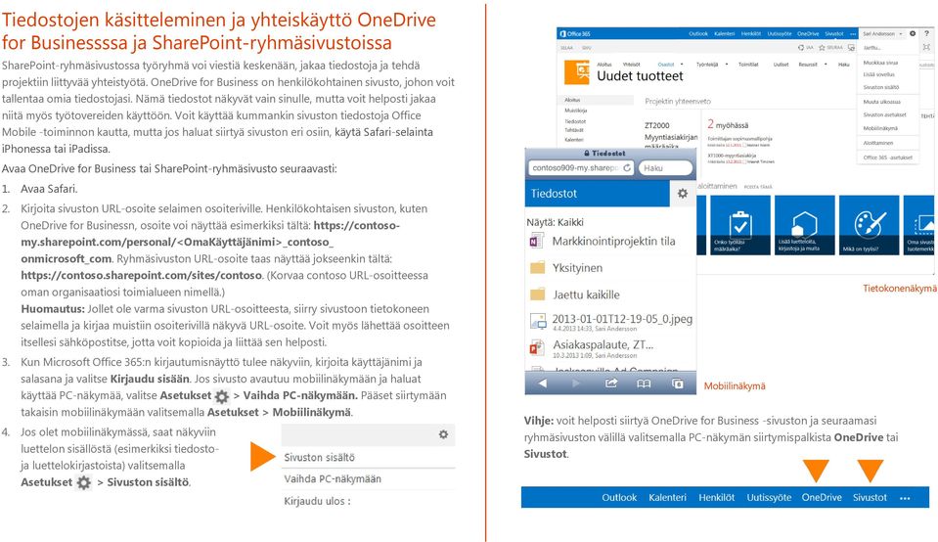Click the OneNote icon next to Markkinointiprojektin tila

click(x=537, y=241)
